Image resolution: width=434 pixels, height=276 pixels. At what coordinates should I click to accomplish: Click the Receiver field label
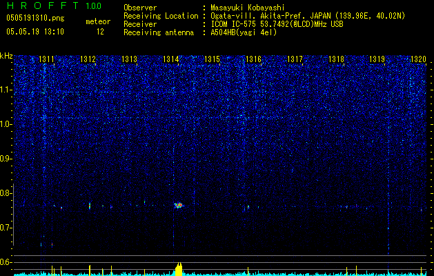(x=140, y=24)
